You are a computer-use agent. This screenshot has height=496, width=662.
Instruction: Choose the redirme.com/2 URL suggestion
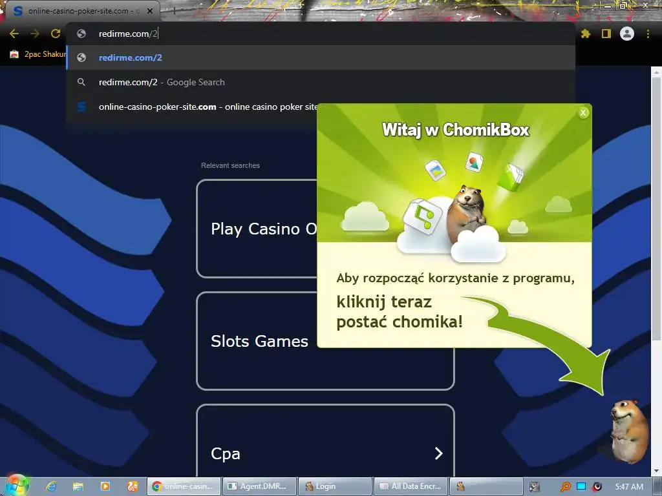(x=321, y=57)
